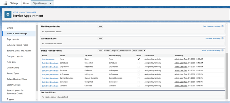
Task: Click Reorder in Status Picklist Values
Action: coord(107,51)
